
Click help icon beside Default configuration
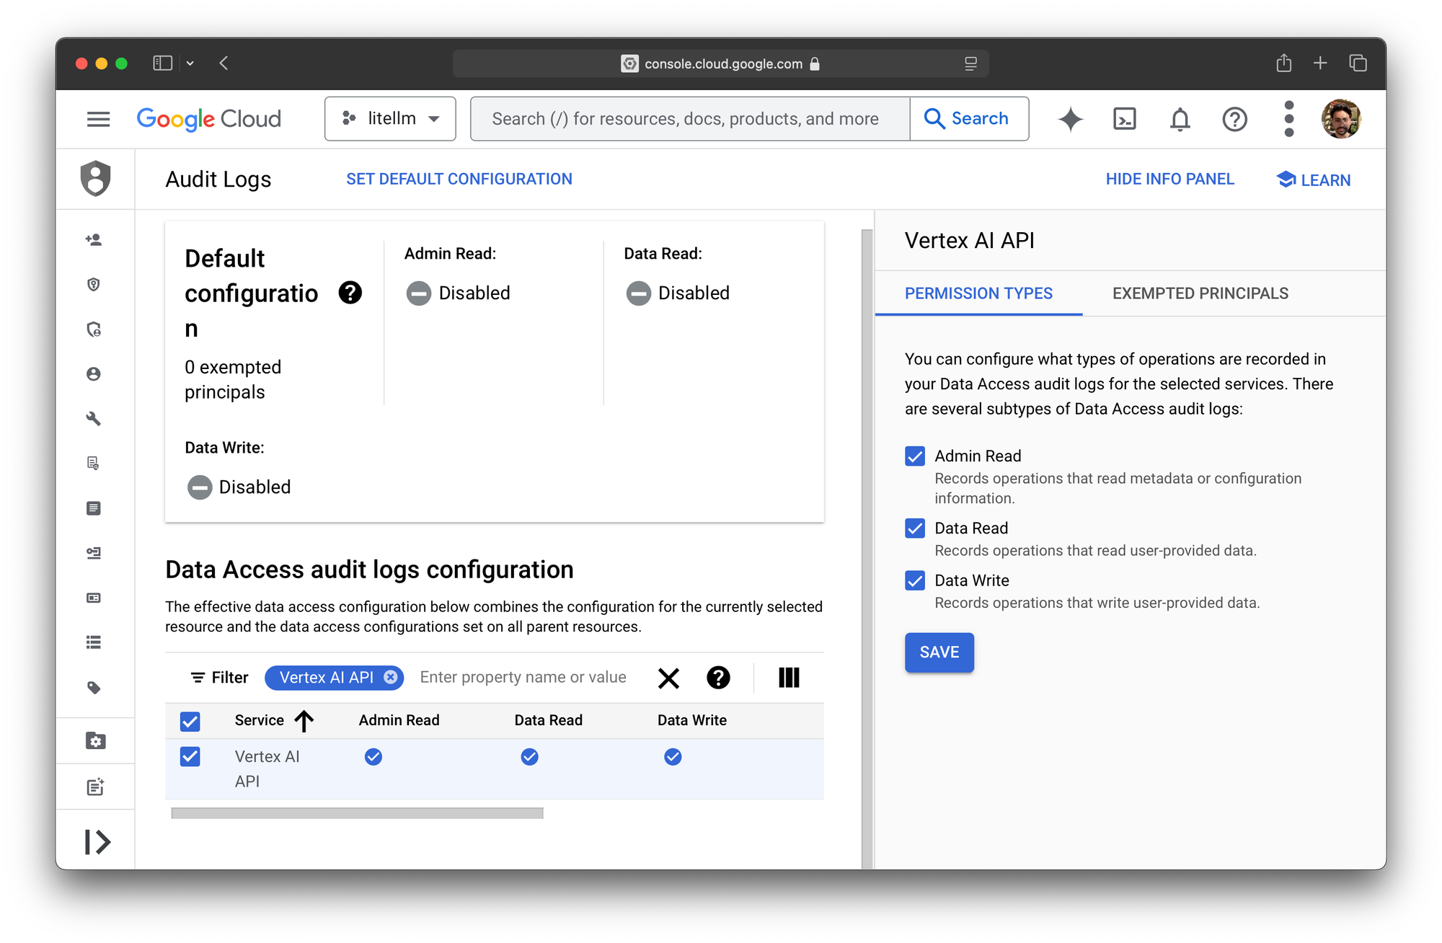click(x=350, y=293)
